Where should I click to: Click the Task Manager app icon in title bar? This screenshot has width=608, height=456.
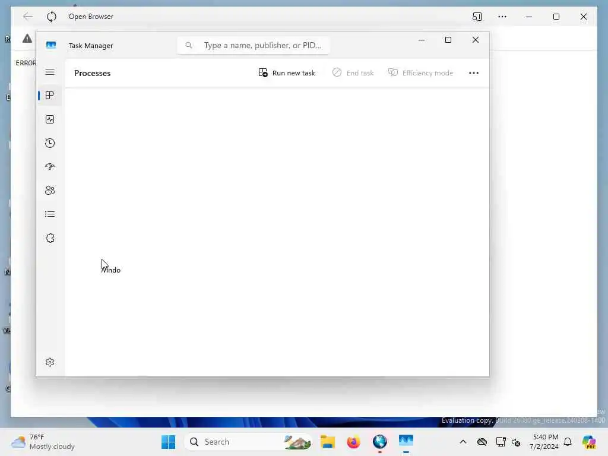point(51,45)
